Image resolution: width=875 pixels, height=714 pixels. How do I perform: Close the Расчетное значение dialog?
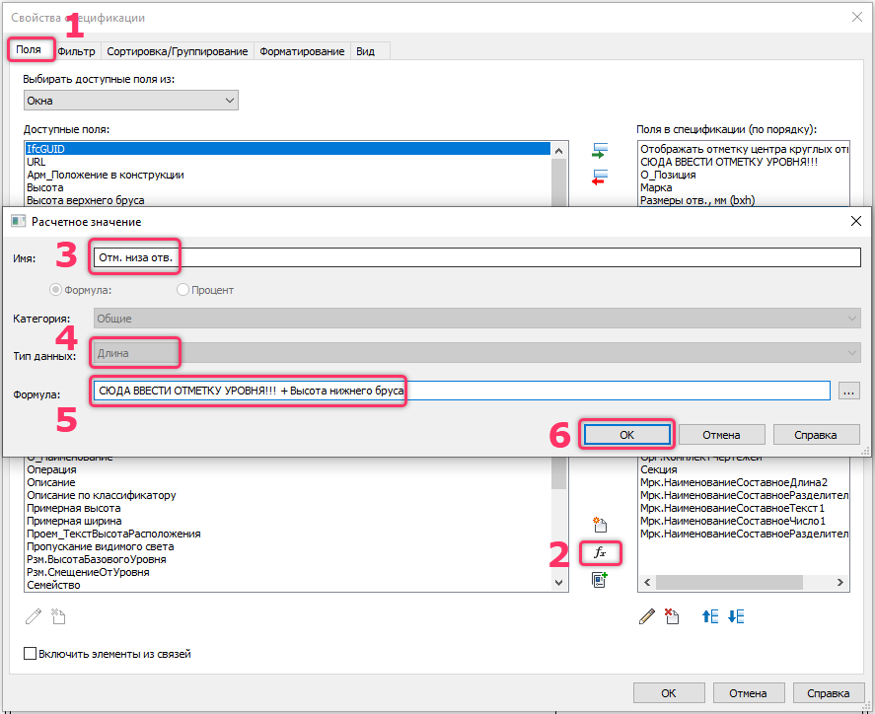click(x=856, y=222)
